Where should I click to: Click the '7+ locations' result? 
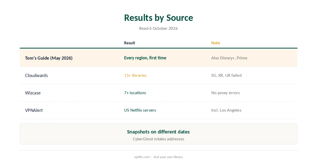135,93
